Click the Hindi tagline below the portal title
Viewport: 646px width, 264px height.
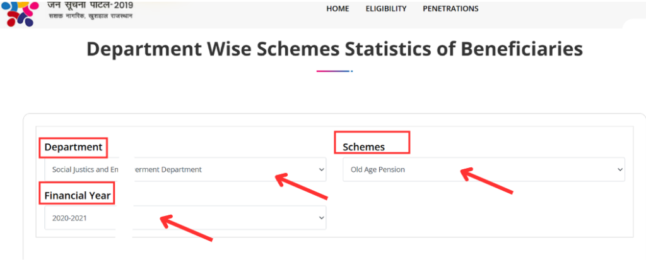click(91, 16)
